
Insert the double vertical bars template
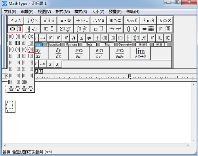tap(18, 43)
